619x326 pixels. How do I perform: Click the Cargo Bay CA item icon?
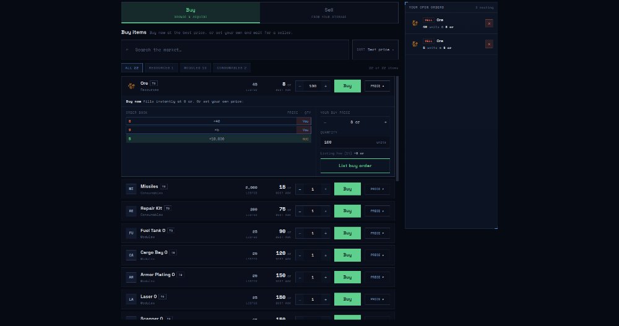(x=131, y=255)
